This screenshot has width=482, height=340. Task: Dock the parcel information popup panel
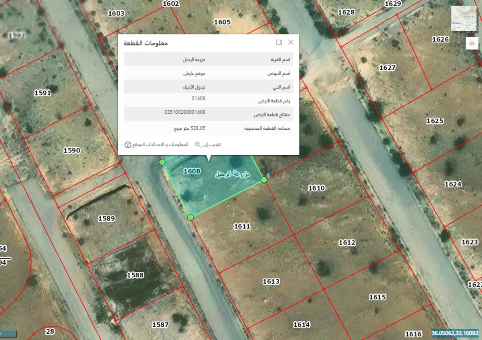pyautogui.click(x=279, y=42)
